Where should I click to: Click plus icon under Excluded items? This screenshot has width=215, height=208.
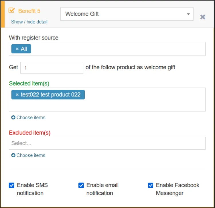point(13,155)
